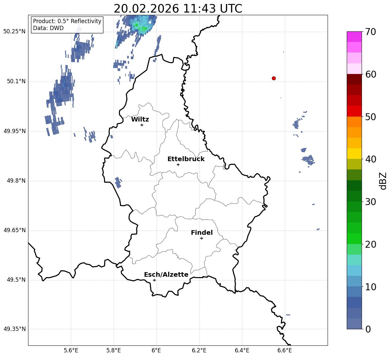Click the 49.8°N latitude label
This screenshot has height=357, width=391.
pyautogui.click(x=16, y=181)
